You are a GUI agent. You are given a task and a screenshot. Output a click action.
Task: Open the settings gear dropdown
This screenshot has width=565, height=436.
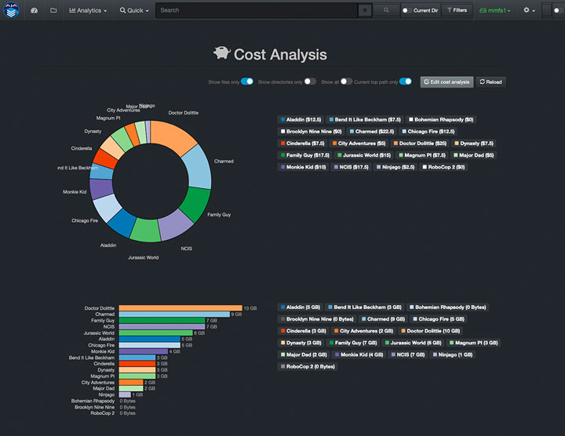tap(529, 10)
